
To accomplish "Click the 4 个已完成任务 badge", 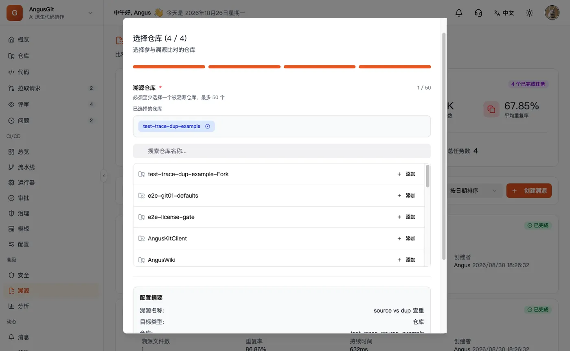I will pos(528,84).
